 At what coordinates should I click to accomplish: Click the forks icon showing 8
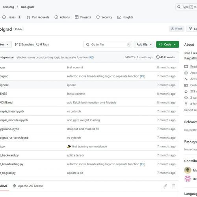pyautogui.click(x=186, y=104)
